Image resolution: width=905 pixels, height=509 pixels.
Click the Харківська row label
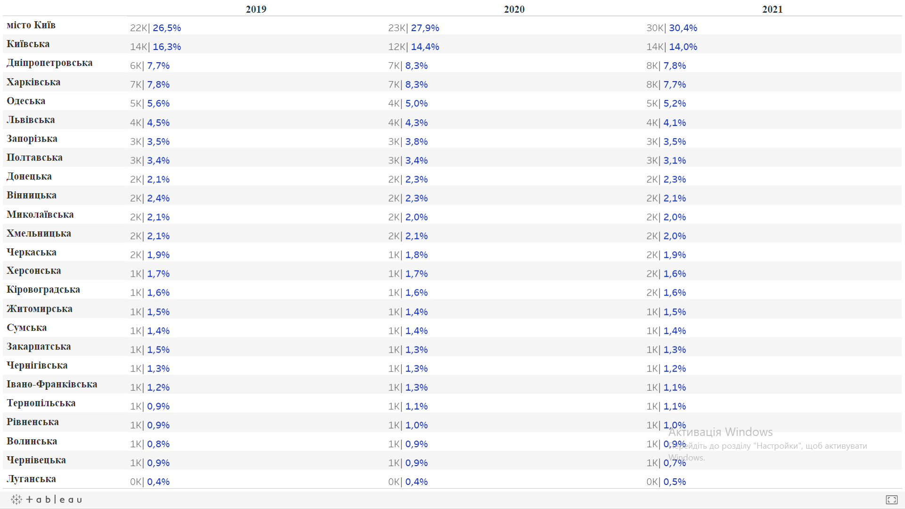pyautogui.click(x=33, y=82)
